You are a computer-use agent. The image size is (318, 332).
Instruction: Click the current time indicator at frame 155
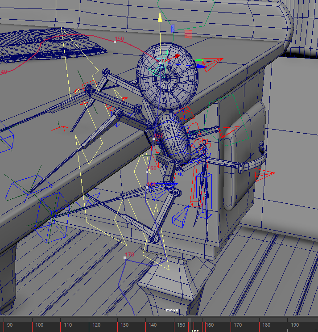tap(190, 325)
